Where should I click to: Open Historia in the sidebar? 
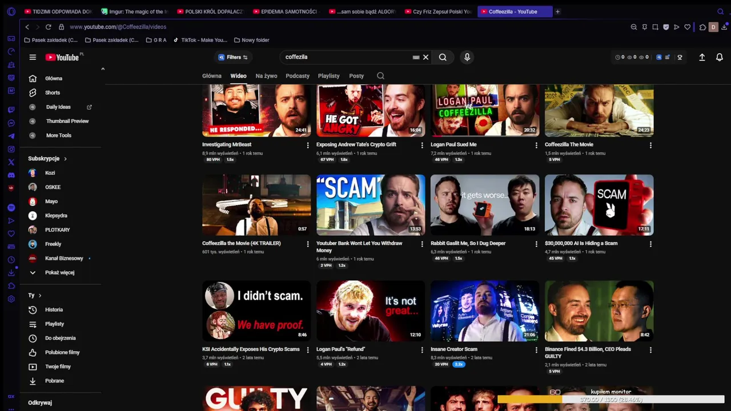coord(54,309)
